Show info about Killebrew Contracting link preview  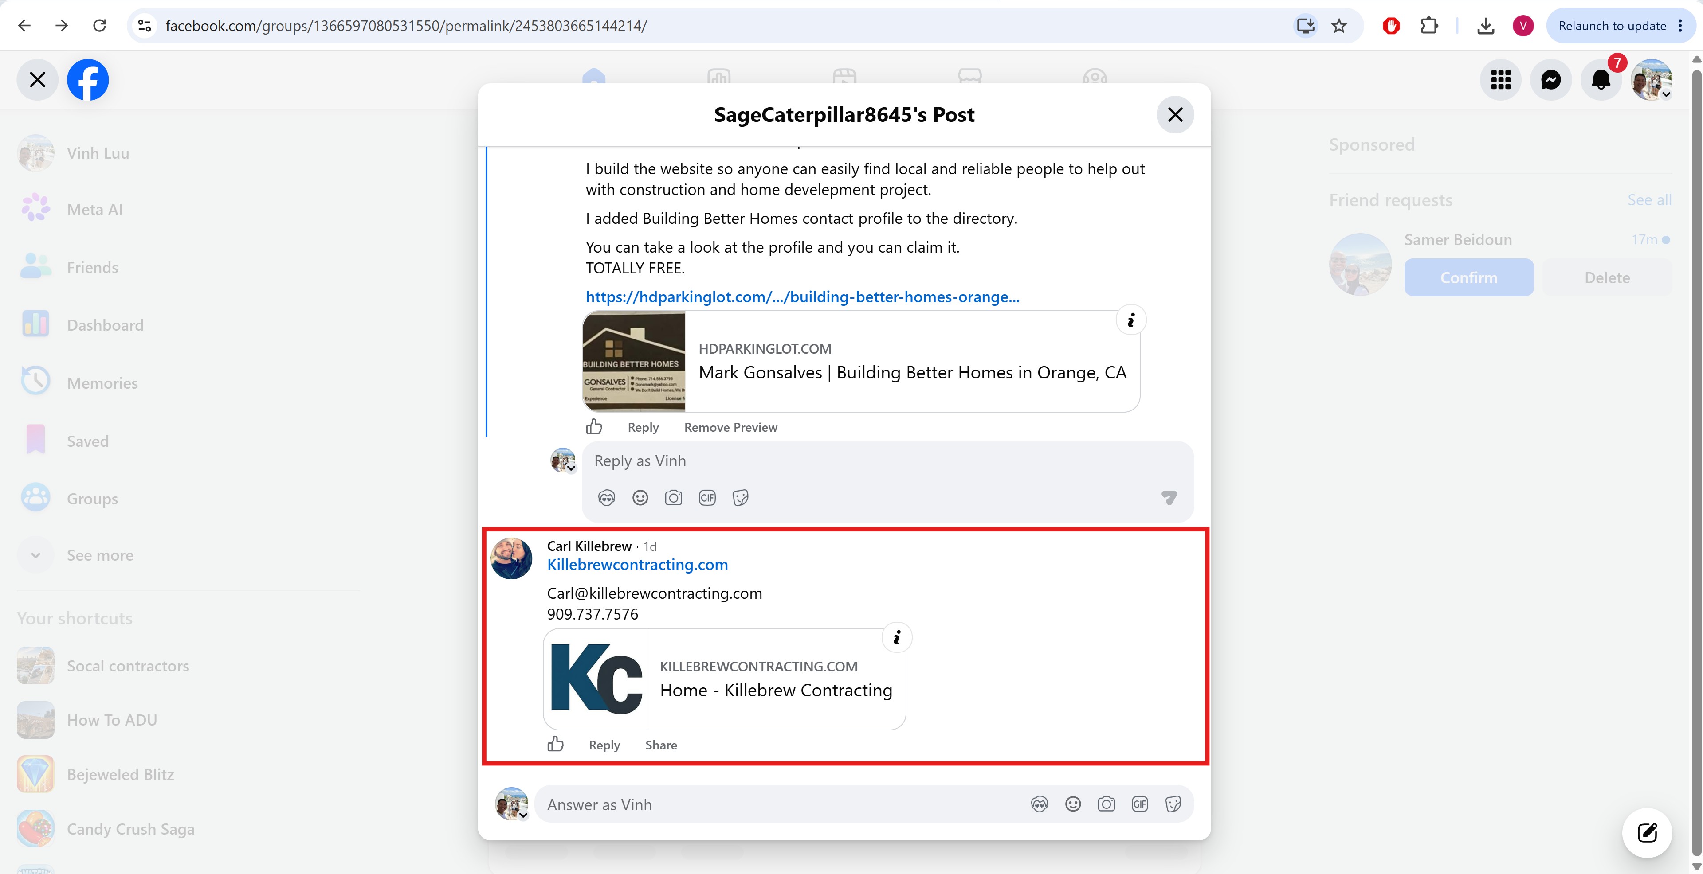pyautogui.click(x=896, y=638)
